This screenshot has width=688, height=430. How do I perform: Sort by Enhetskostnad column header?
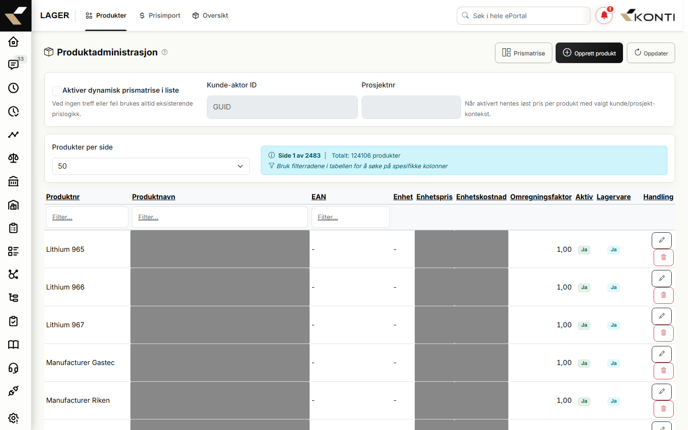481,197
